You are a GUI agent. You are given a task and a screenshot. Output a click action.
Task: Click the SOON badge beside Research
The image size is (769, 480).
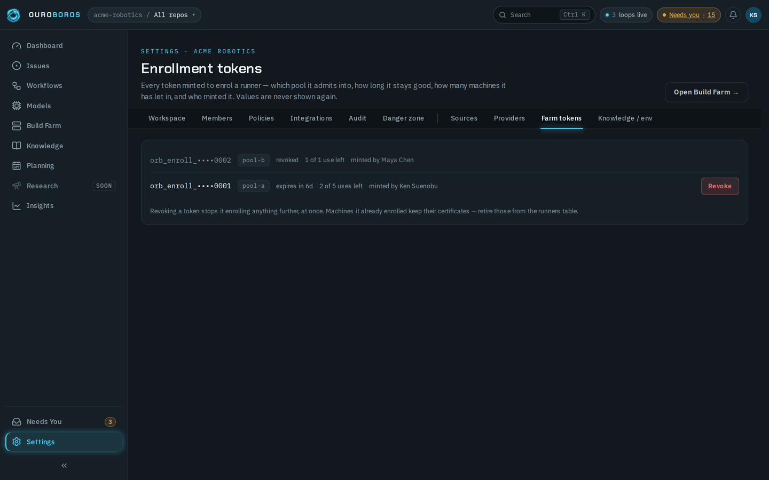coord(104,186)
